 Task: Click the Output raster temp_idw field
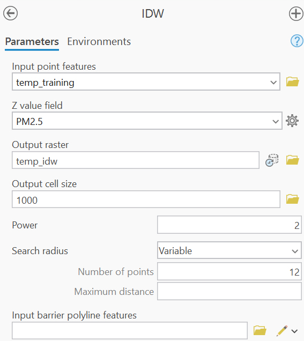pyautogui.click(x=136, y=160)
